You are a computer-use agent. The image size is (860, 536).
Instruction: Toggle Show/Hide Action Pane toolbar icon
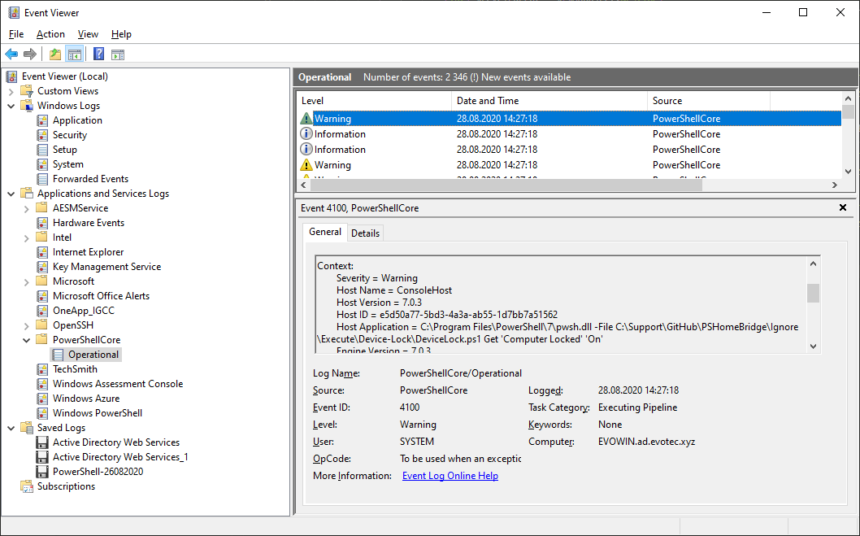(118, 54)
